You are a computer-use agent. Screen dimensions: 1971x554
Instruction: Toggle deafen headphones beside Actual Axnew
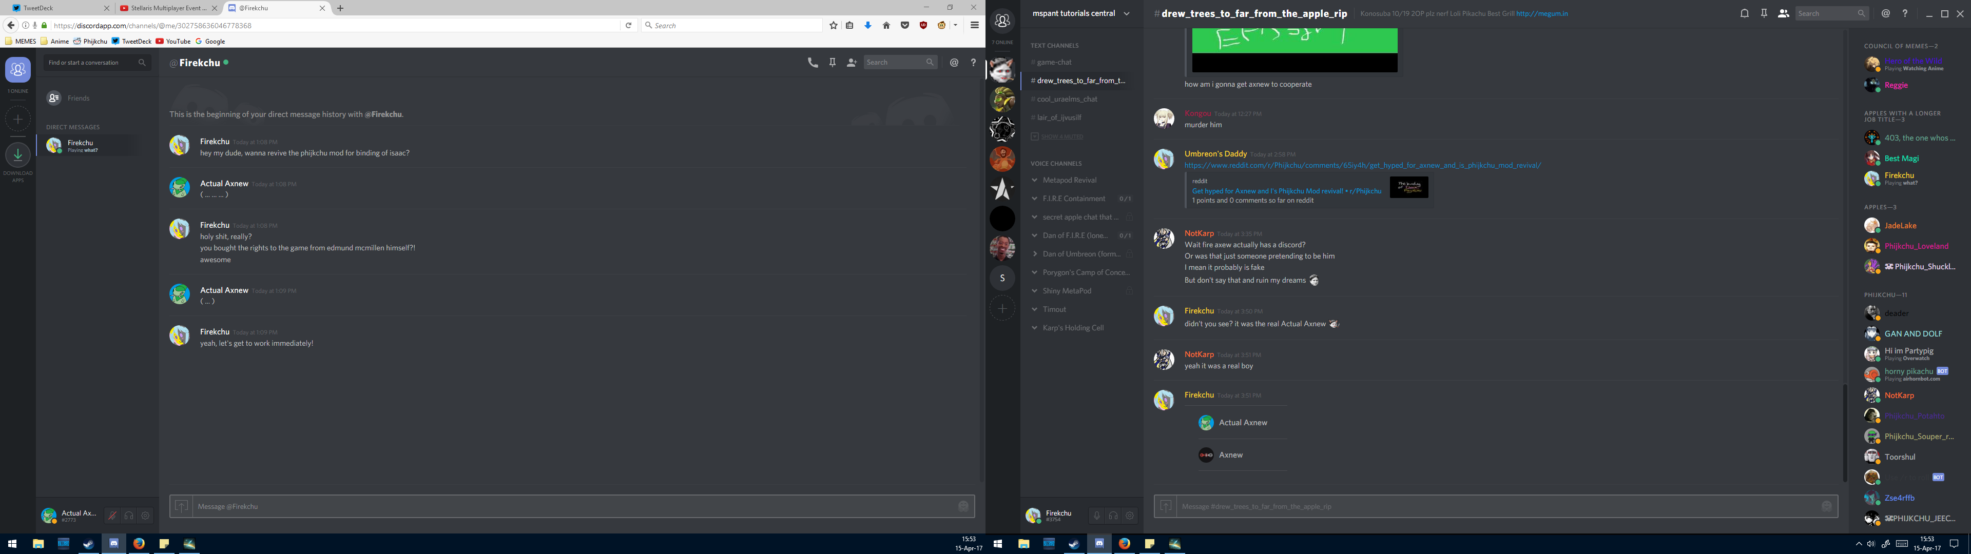128,516
